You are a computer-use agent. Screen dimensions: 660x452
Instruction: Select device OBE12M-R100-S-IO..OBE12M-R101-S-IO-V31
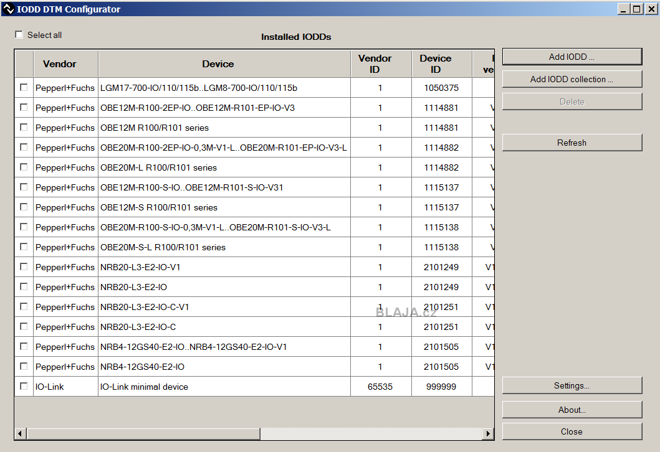tap(191, 187)
